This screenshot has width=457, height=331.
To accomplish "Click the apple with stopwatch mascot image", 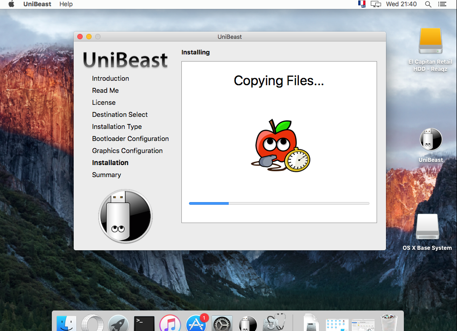I will (x=281, y=145).
